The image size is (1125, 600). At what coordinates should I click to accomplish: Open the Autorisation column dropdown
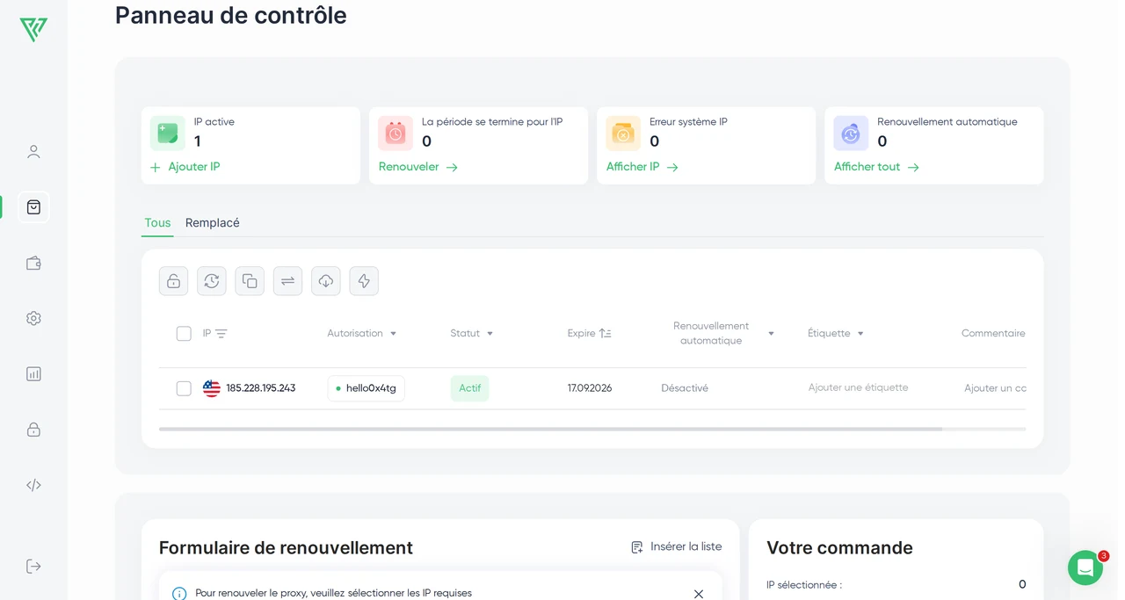coord(393,334)
